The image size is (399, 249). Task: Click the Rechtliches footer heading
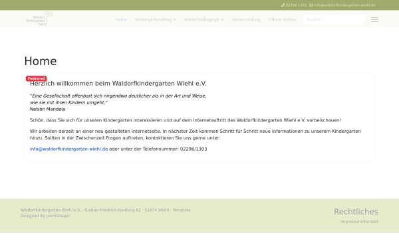pos(356,211)
